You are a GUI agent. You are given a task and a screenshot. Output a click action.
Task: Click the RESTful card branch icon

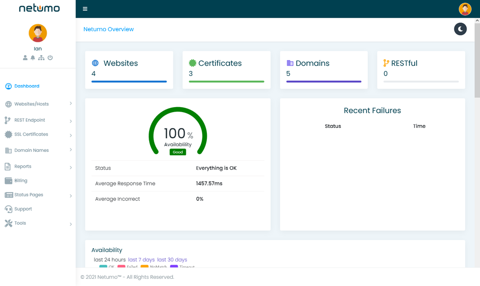click(x=386, y=63)
